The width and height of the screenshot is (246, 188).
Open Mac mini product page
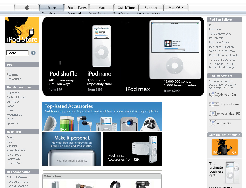(x=12, y=146)
